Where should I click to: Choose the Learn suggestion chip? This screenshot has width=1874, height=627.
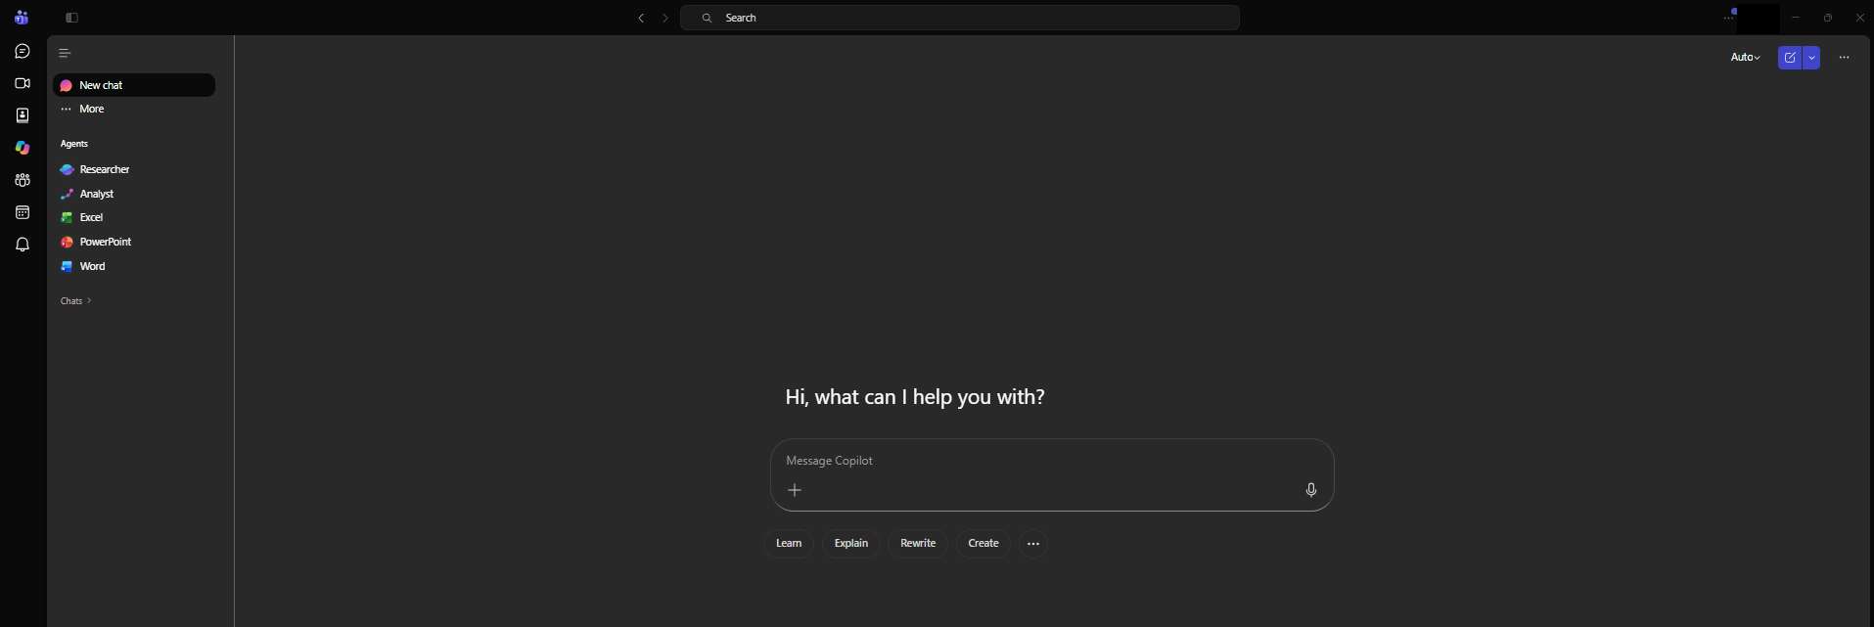point(789,544)
